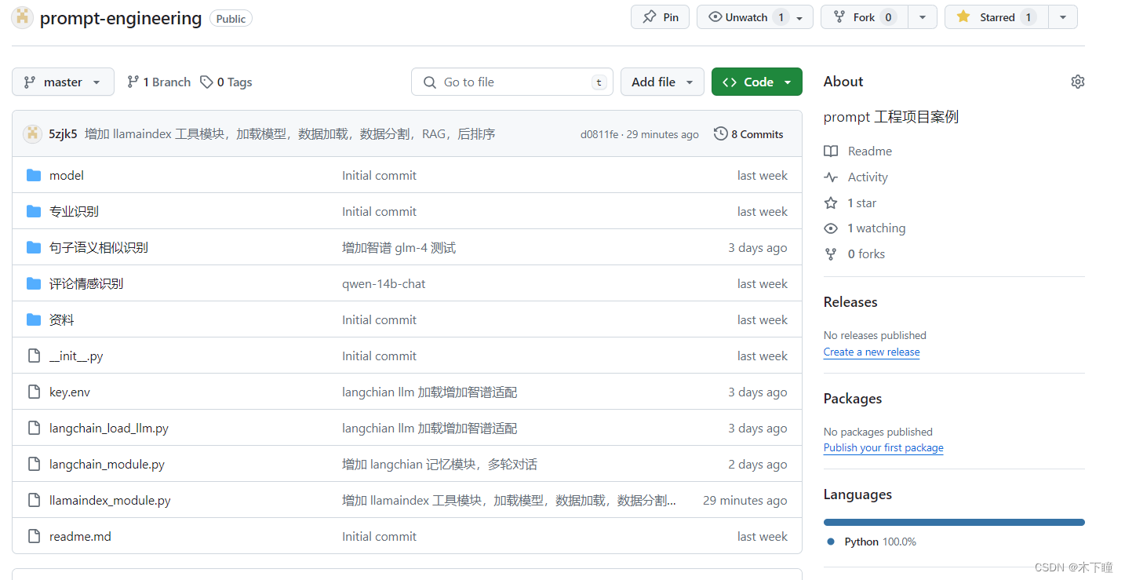Click the __init__.py file icon

pos(34,356)
